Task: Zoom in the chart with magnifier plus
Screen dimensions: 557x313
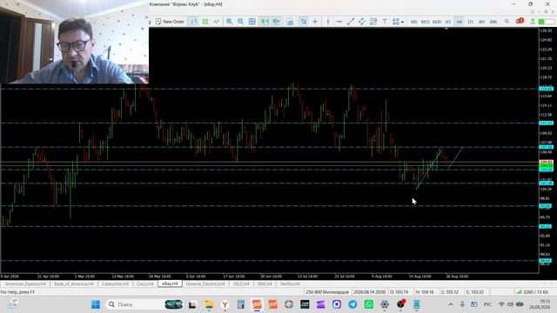Action: 230,22
